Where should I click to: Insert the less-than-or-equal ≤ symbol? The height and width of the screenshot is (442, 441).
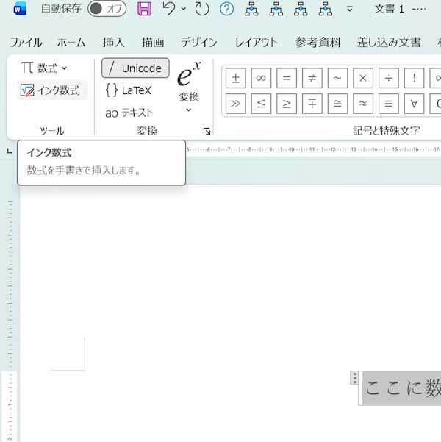pos(261,104)
